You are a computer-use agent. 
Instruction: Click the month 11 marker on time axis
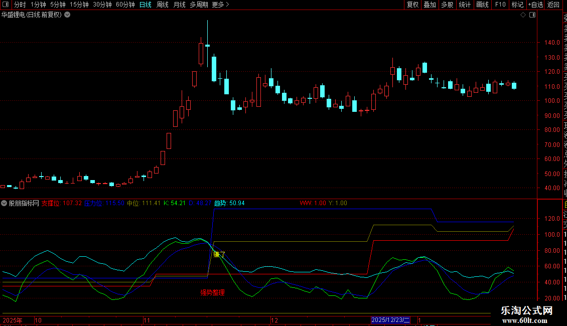[147, 320]
